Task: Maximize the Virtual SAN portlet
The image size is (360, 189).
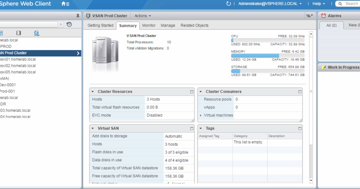Action: (192, 128)
